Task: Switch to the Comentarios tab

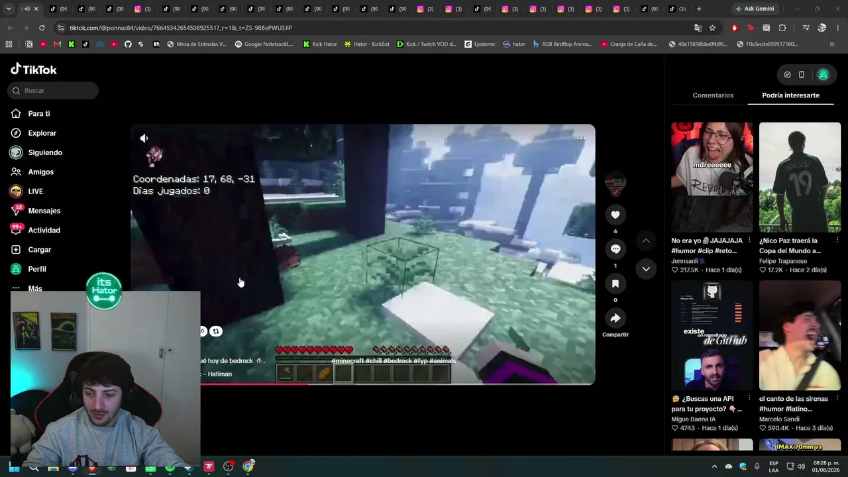Action: pyautogui.click(x=713, y=95)
